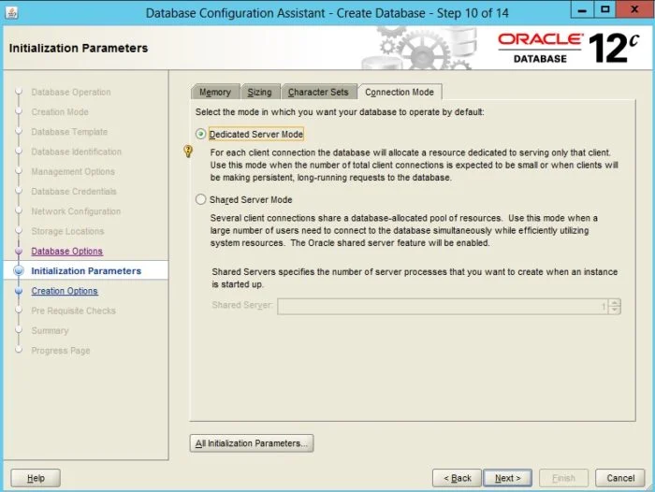The image size is (655, 492).
Task: Click the Shared Server count field
Action: 443,306
